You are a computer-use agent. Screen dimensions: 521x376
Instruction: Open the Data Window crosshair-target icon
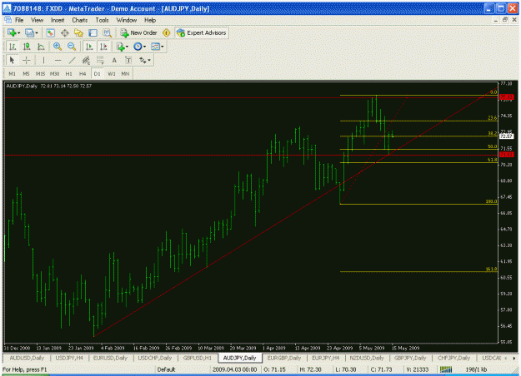[64, 32]
